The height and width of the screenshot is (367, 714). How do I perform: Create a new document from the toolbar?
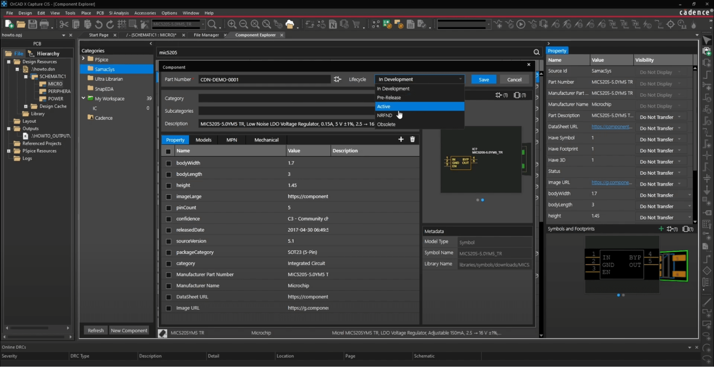point(9,24)
